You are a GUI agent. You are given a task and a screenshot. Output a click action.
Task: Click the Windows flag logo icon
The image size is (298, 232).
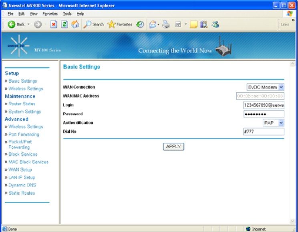(290, 14)
